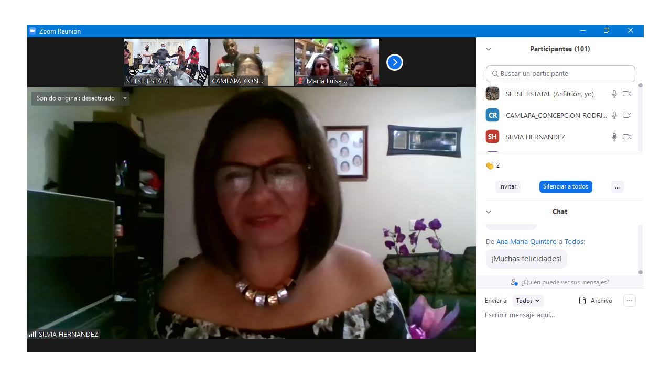Click the Invitar button
Image resolution: width=671 pixels, height=377 pixels.
tap(507, 186)
